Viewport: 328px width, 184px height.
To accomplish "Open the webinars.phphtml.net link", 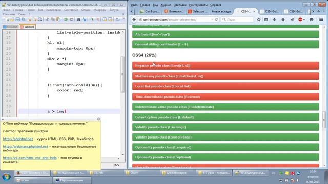I will coord(25,147).
